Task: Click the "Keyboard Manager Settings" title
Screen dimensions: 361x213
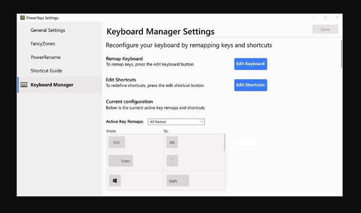Action: click(x=160, y=32)
